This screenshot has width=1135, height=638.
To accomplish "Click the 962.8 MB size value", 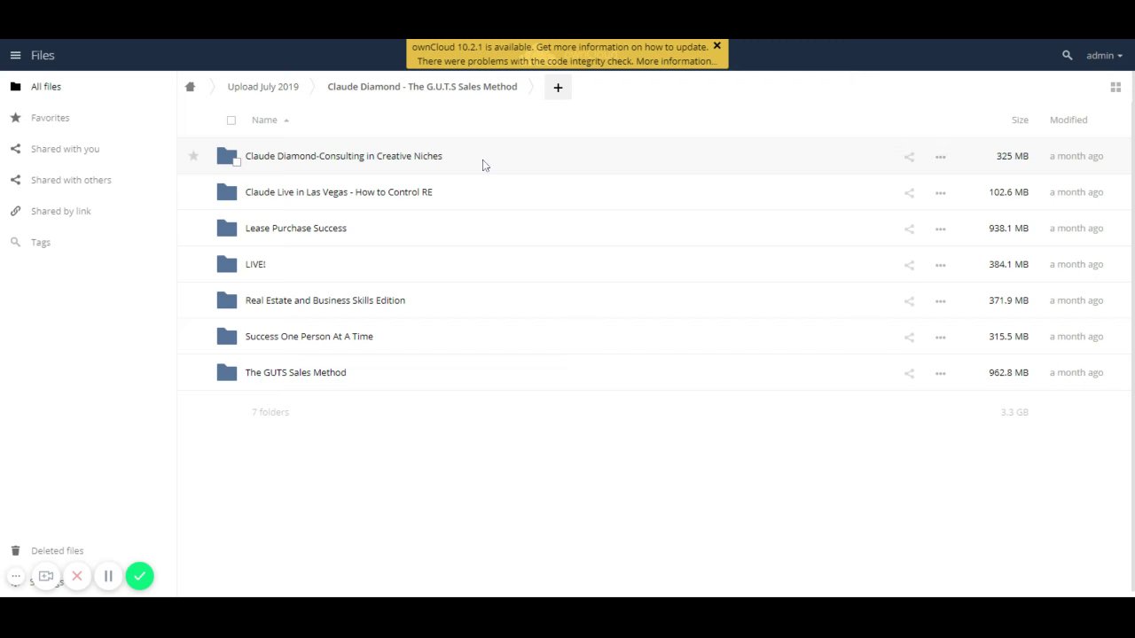I will coord(1008,373).
